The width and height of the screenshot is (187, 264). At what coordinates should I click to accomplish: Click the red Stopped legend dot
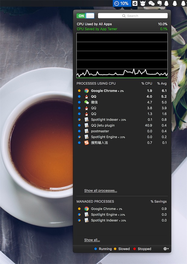(x=134, y=249)
